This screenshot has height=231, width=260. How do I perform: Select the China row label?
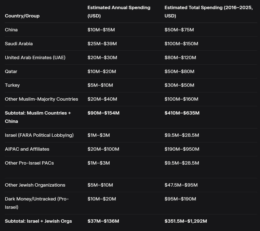tap(11, 30)
